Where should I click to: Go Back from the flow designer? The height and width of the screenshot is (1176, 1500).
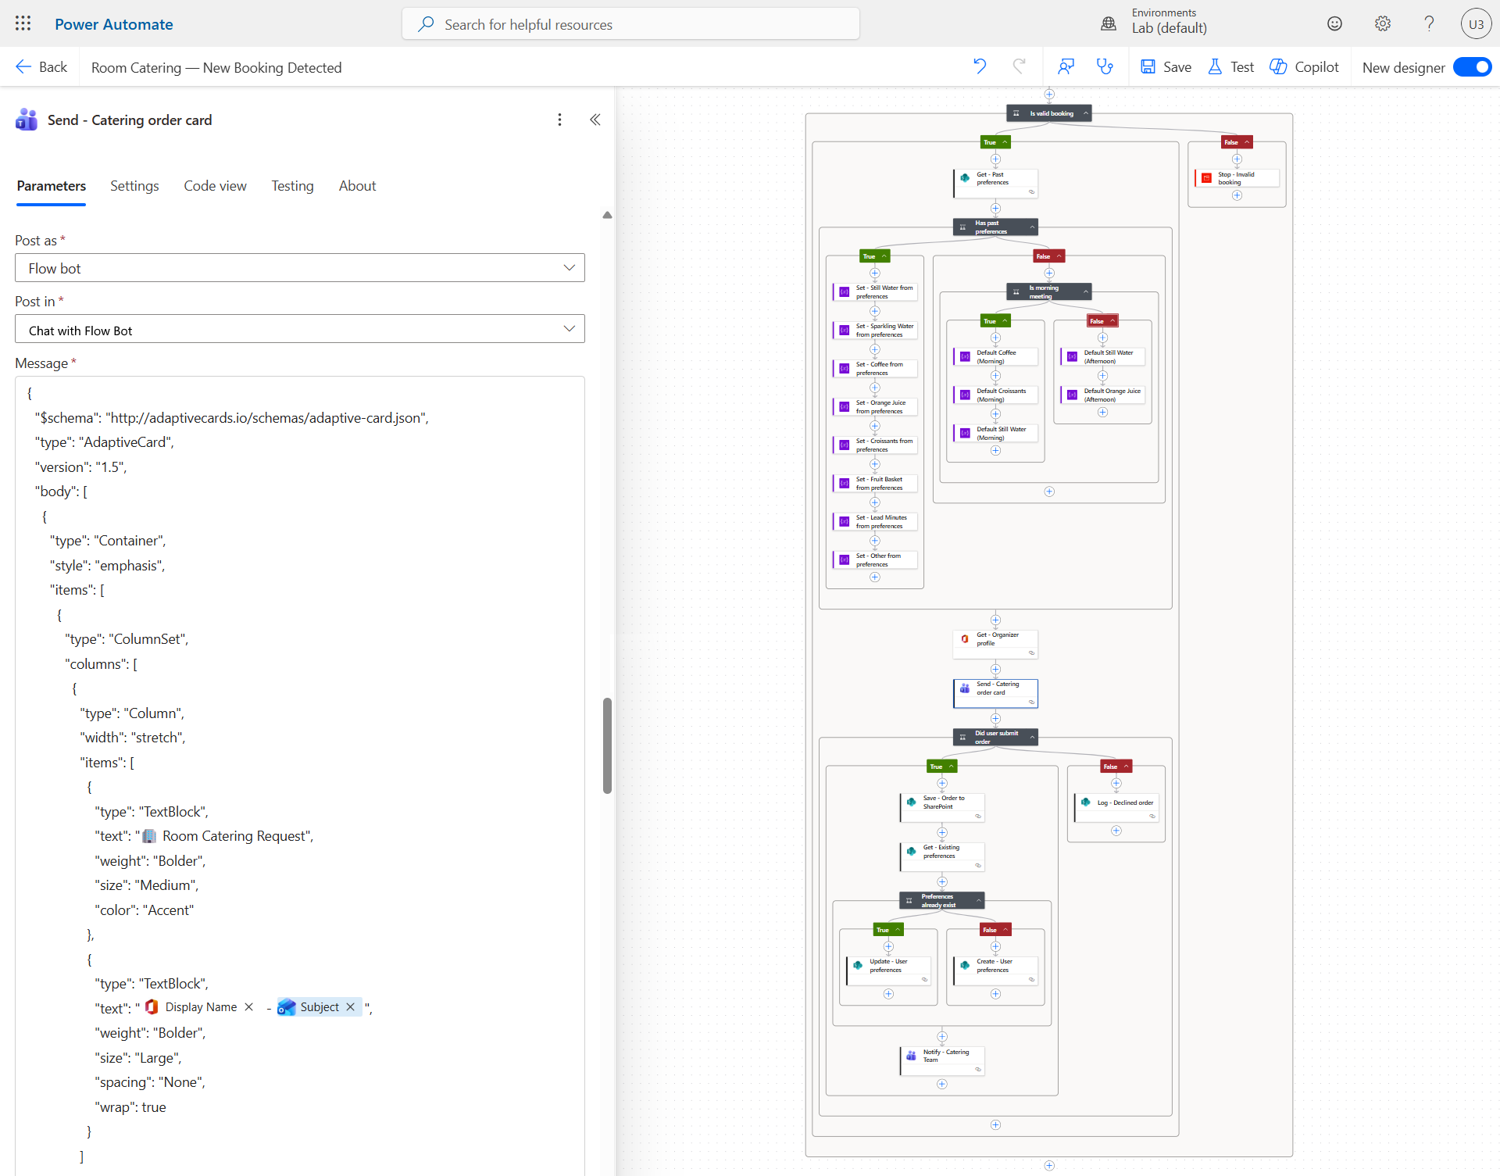coord(41,67)
